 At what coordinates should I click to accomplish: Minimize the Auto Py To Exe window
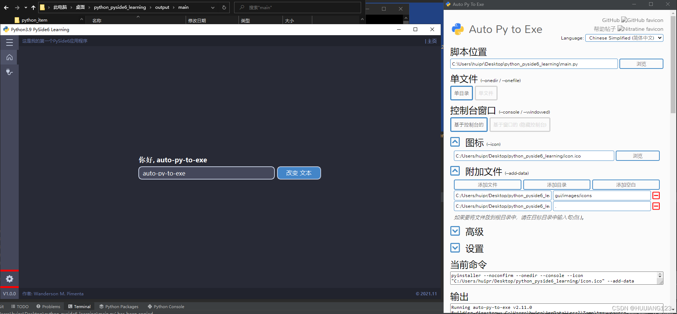pyautogui.click(x=634, y=4)
